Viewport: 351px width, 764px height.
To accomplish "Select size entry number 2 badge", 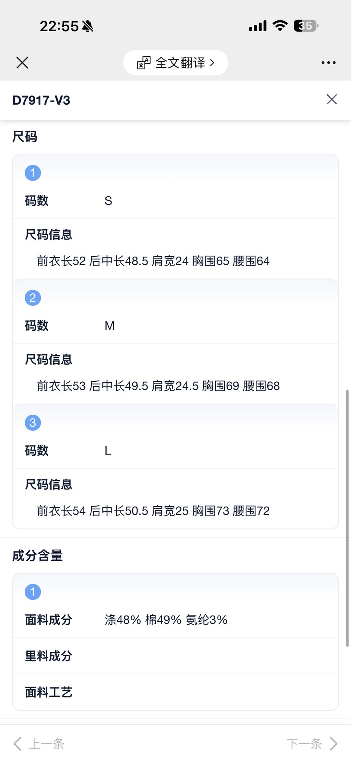I will (33, 298).
